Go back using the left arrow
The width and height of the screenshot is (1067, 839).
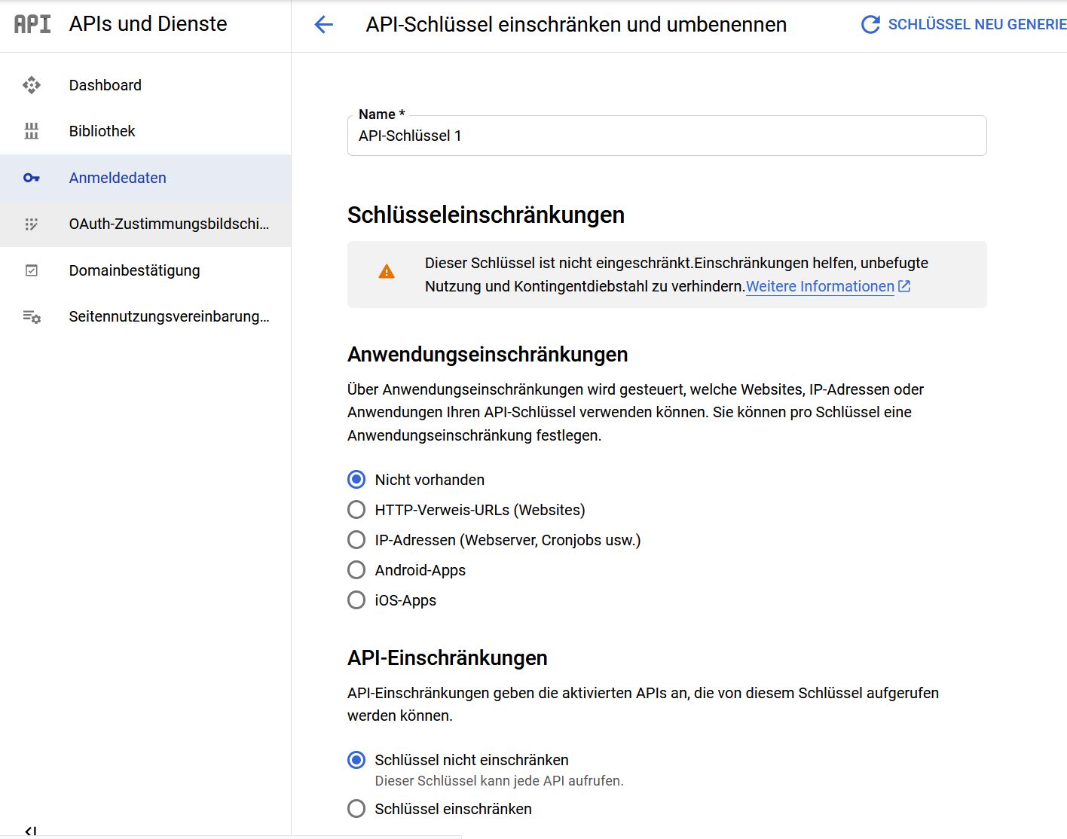pos(323,24)
